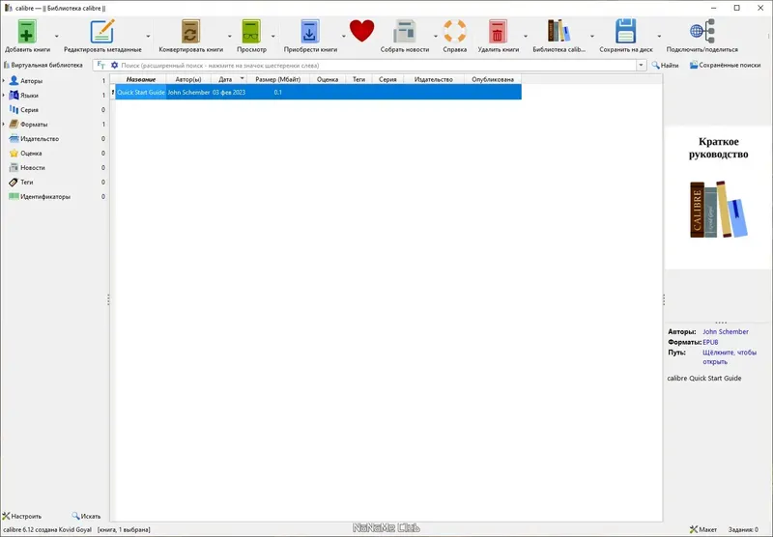Click the Get books download icon
The height and width of the screenshot is (537, 773).
click(310, 32)
